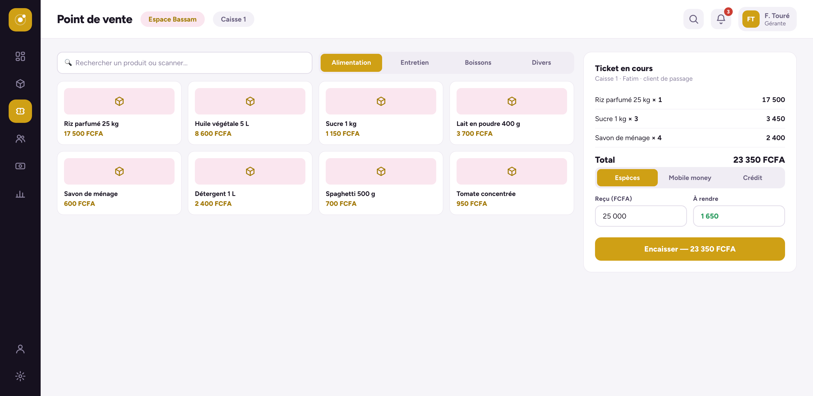Click the 3 450 amount in ticket
The width and height of the screenshot is (813, 396).
(775, 119)
